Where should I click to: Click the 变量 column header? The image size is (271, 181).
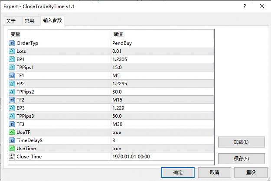click(59, 34)
